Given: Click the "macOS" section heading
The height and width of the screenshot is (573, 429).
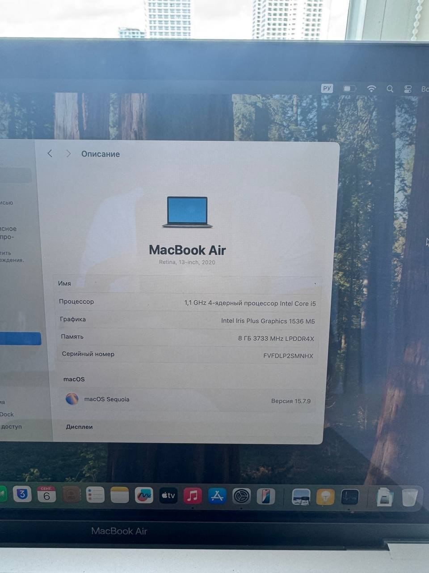Looking at the screenshot, I should pyautogui.click(x=74, y=379).
